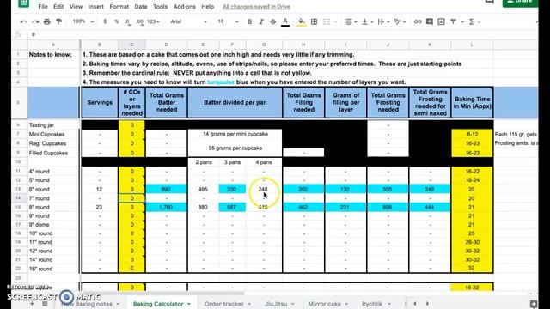Click the Insert chart icon
This screenshot has width=550, height=309.
click(x=441, y=21)
